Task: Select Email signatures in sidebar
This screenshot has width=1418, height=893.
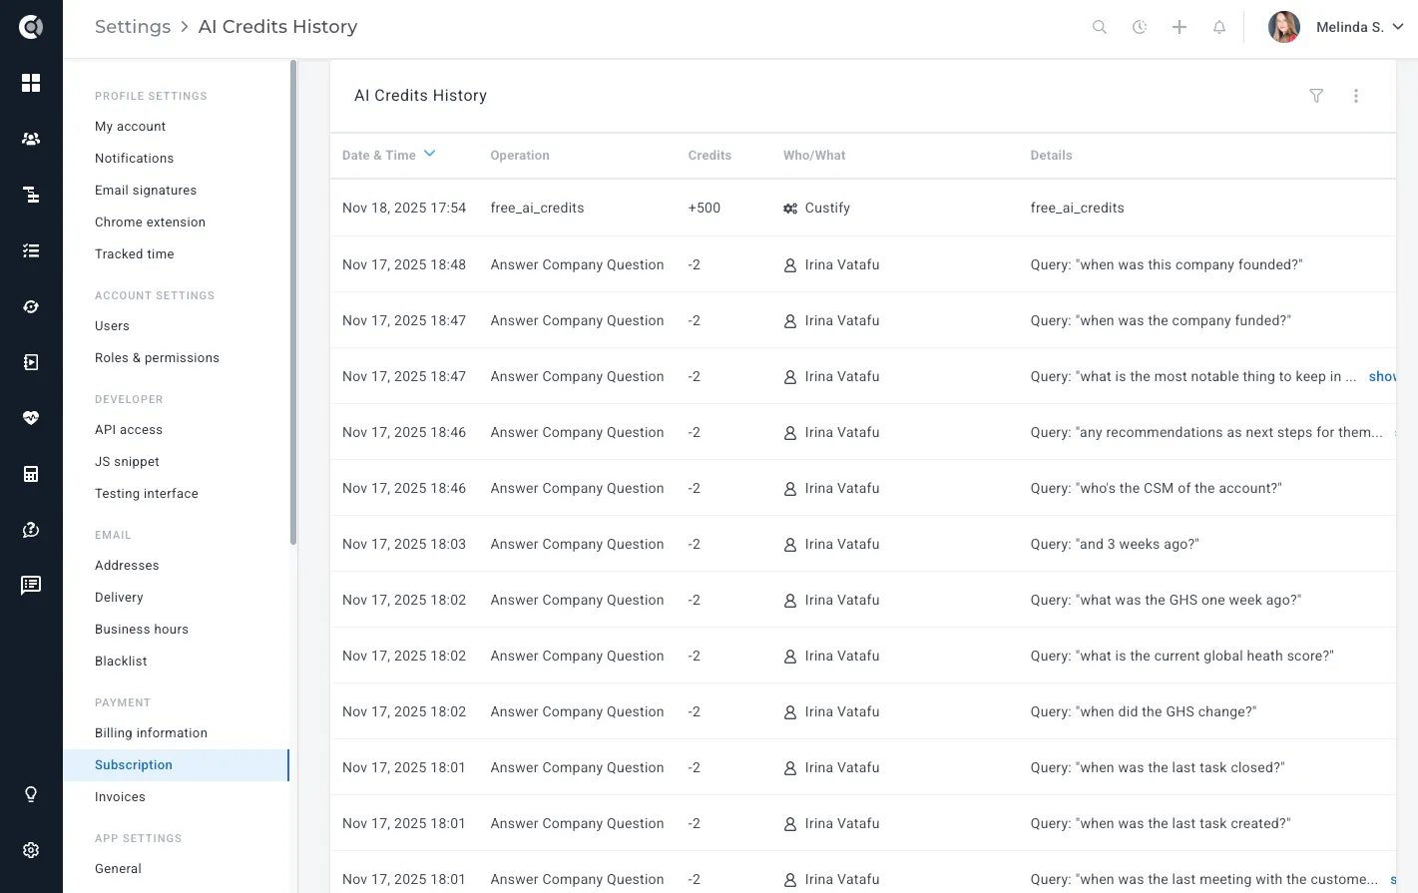Action: coord(146,191)
